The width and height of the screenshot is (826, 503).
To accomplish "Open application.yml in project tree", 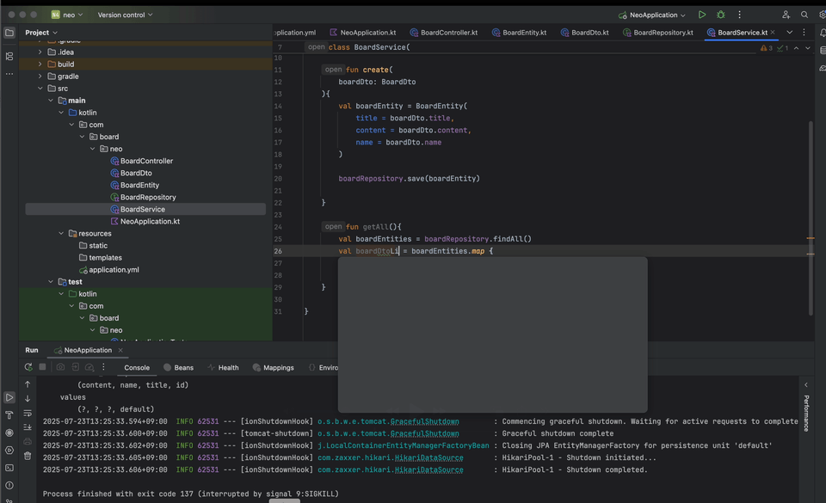I will pos(114,270).
